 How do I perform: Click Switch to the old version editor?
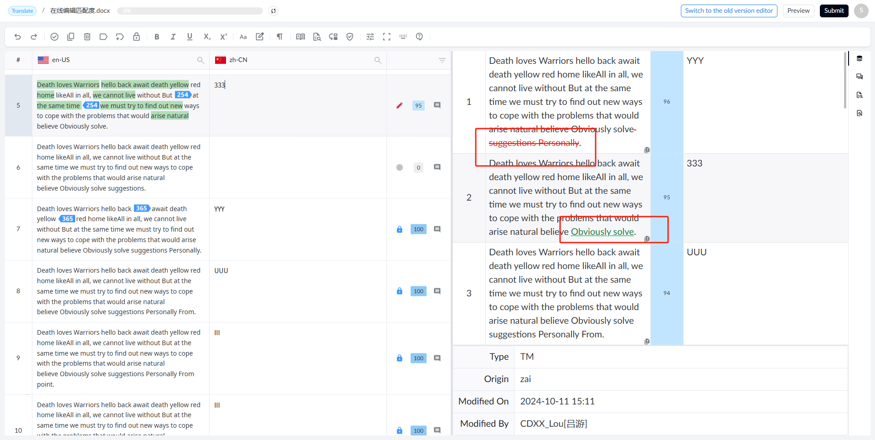pyautogui.click(x=729, y=11)
